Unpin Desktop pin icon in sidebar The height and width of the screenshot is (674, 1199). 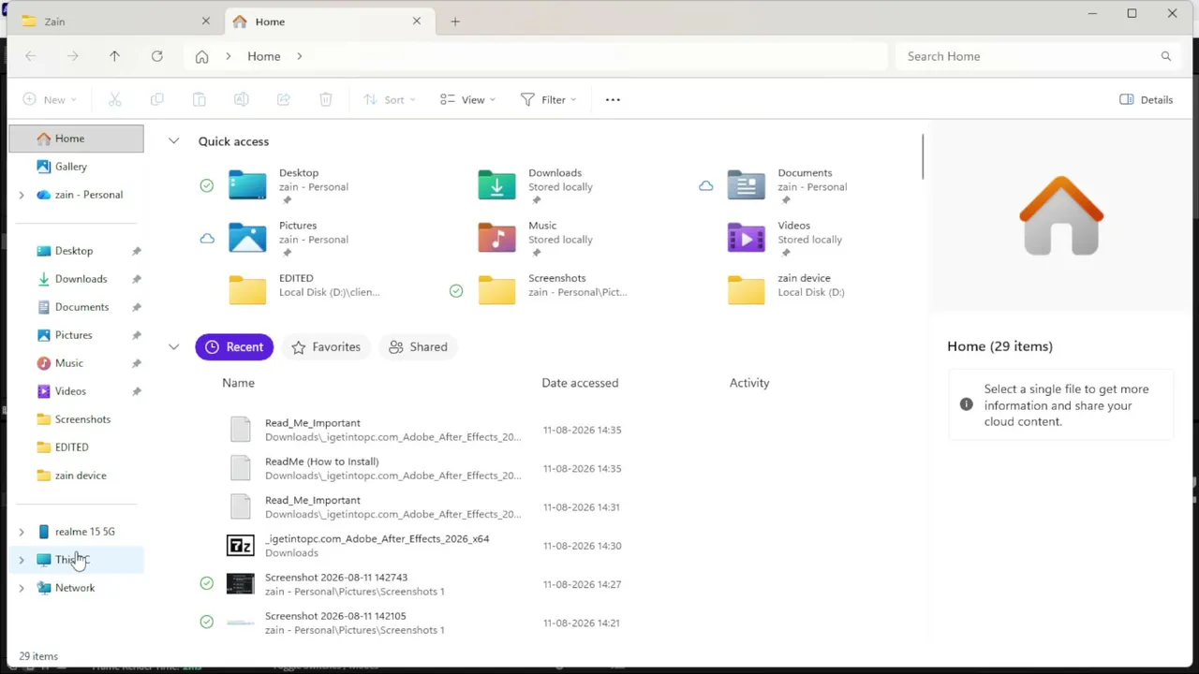(136, 251)
